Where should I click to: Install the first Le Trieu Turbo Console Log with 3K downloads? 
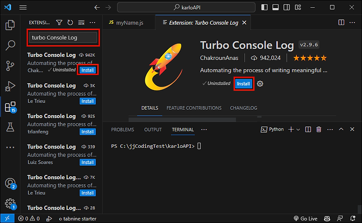click(87, 101)
